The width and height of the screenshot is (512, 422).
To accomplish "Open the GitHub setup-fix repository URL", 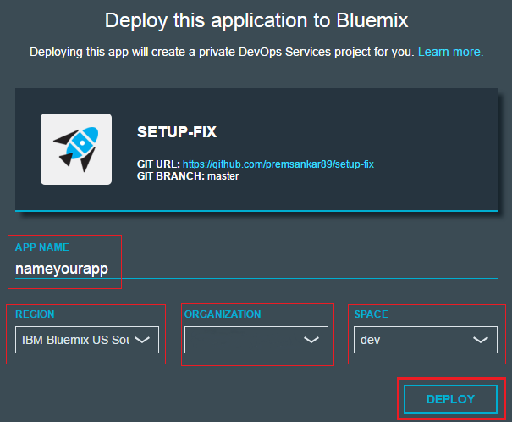I will pyautogui.click(x=278, y=164).
